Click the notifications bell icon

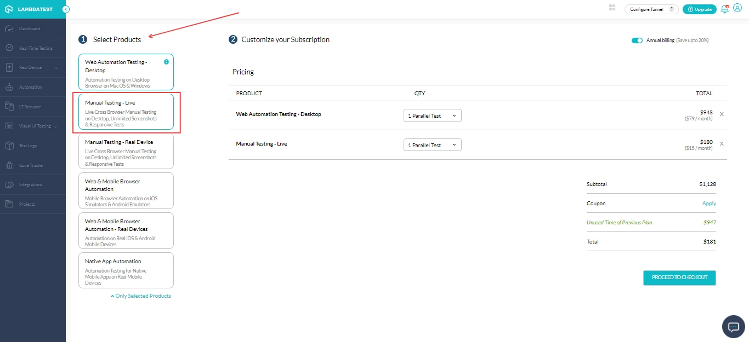point(725,9)
